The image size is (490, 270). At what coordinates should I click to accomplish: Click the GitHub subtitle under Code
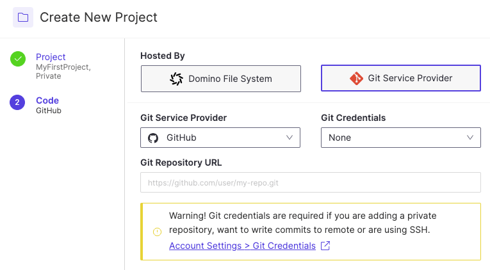(x=49, y=111)
